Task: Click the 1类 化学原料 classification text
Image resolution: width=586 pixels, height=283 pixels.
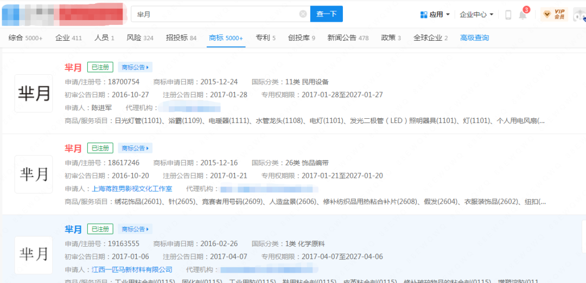Action: [x=305, y=244]
